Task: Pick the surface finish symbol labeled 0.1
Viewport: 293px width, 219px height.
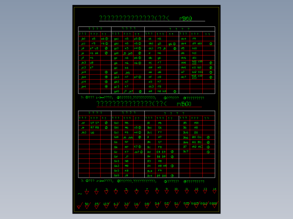Action: (177, 205)
